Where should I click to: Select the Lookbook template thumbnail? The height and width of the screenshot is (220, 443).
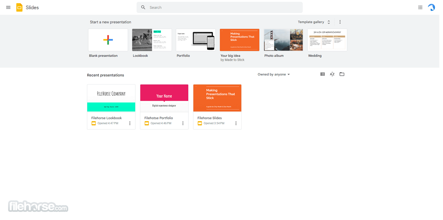152,40
